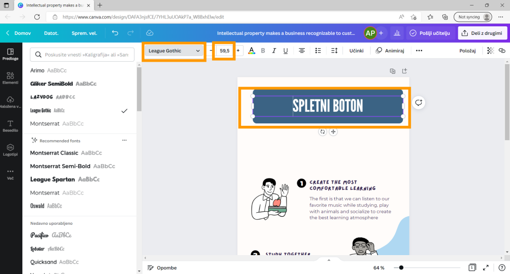Click the link icon in toolbar
The image size is (510, 274).
tap(502, 51)
